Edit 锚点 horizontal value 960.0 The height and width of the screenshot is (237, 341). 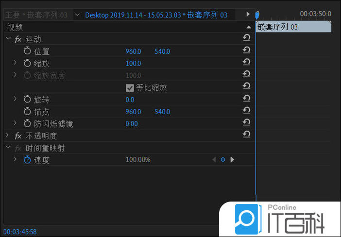[x=133, y=112]
